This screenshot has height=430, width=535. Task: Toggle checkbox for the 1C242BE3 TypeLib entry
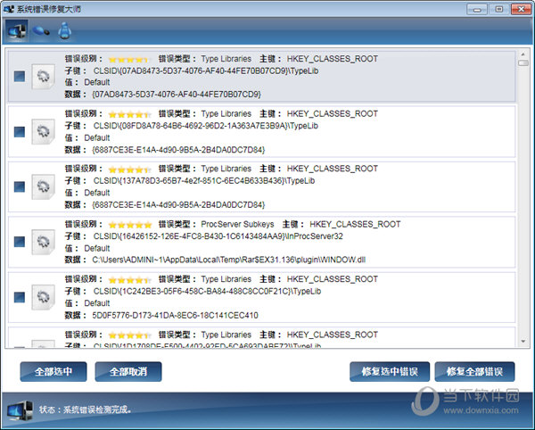click(x=20, y=297)
